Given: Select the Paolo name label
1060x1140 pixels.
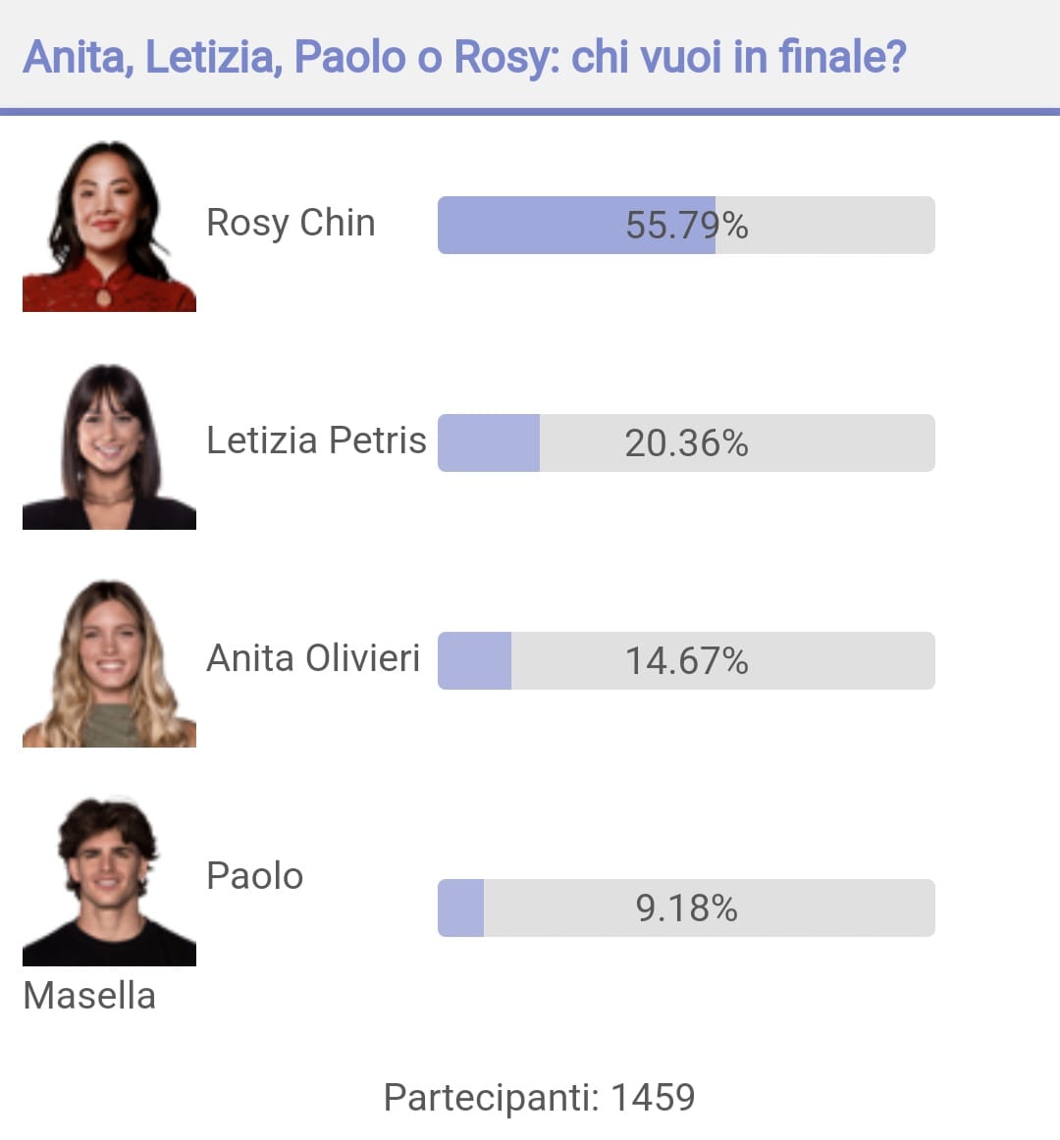Looking at the screenshot, I should (x=254, y=876).
